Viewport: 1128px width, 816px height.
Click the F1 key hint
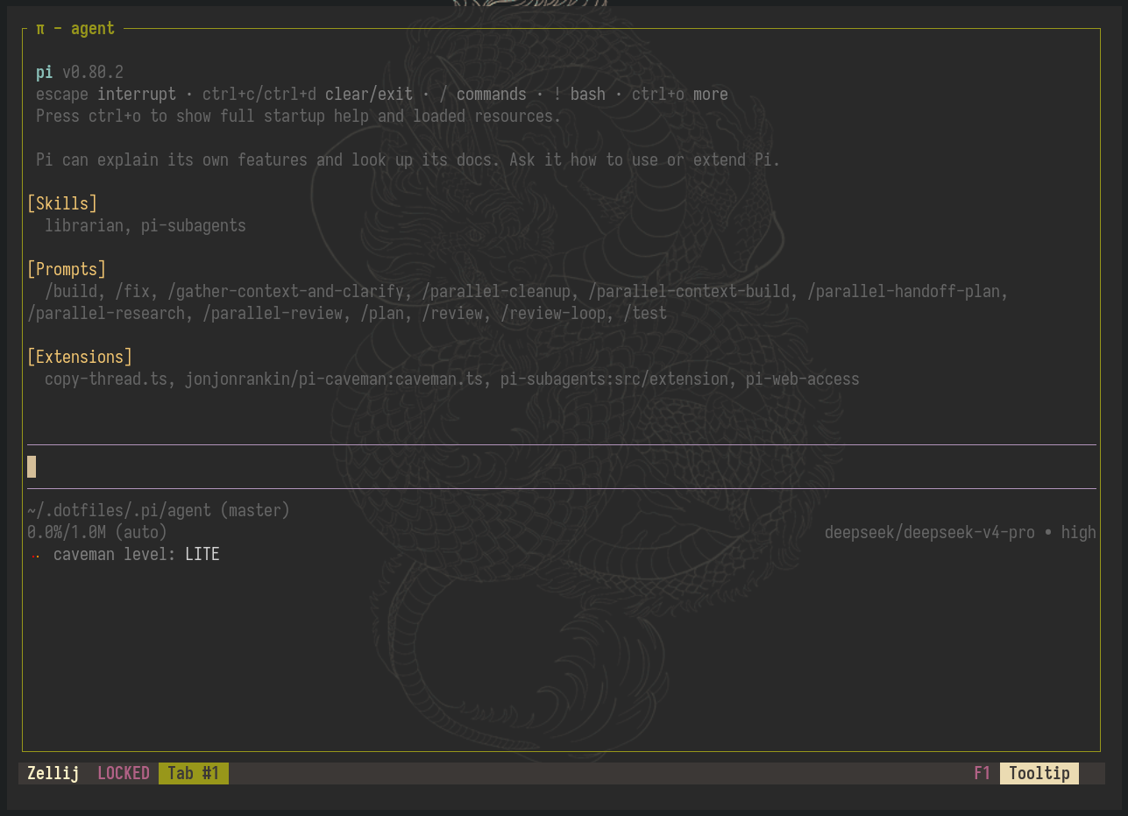983,773
